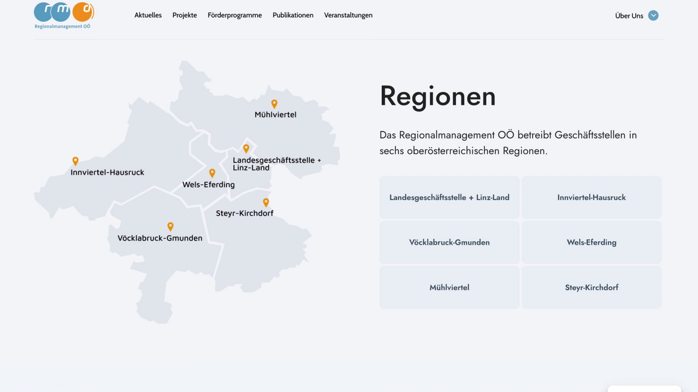Click the Innviertel-Hausruck map pin

coord(75,161)
